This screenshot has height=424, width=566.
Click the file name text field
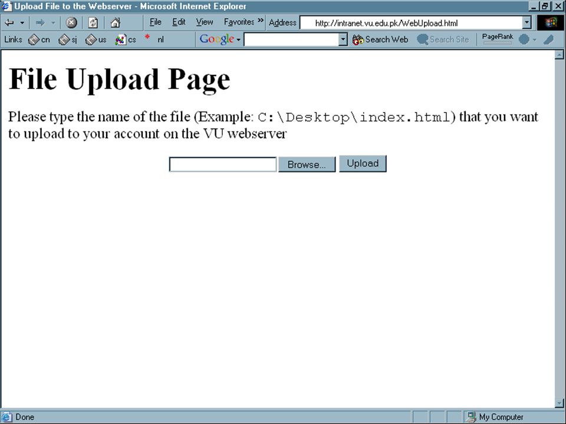(223, 164)
